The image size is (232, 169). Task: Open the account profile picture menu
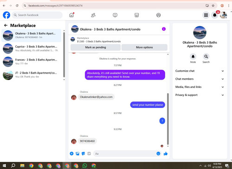coord(224,15)
